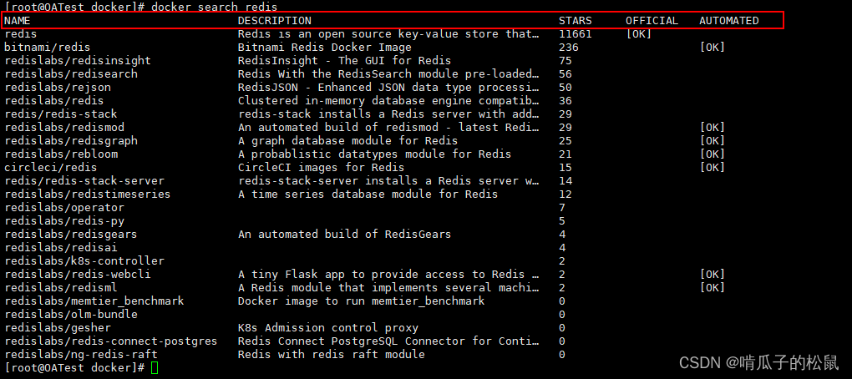Image resolution: width=852 pixels, height=379 pixels.
Task: Select the redislabs/redisai image name
Action: (x=61, y=248)
